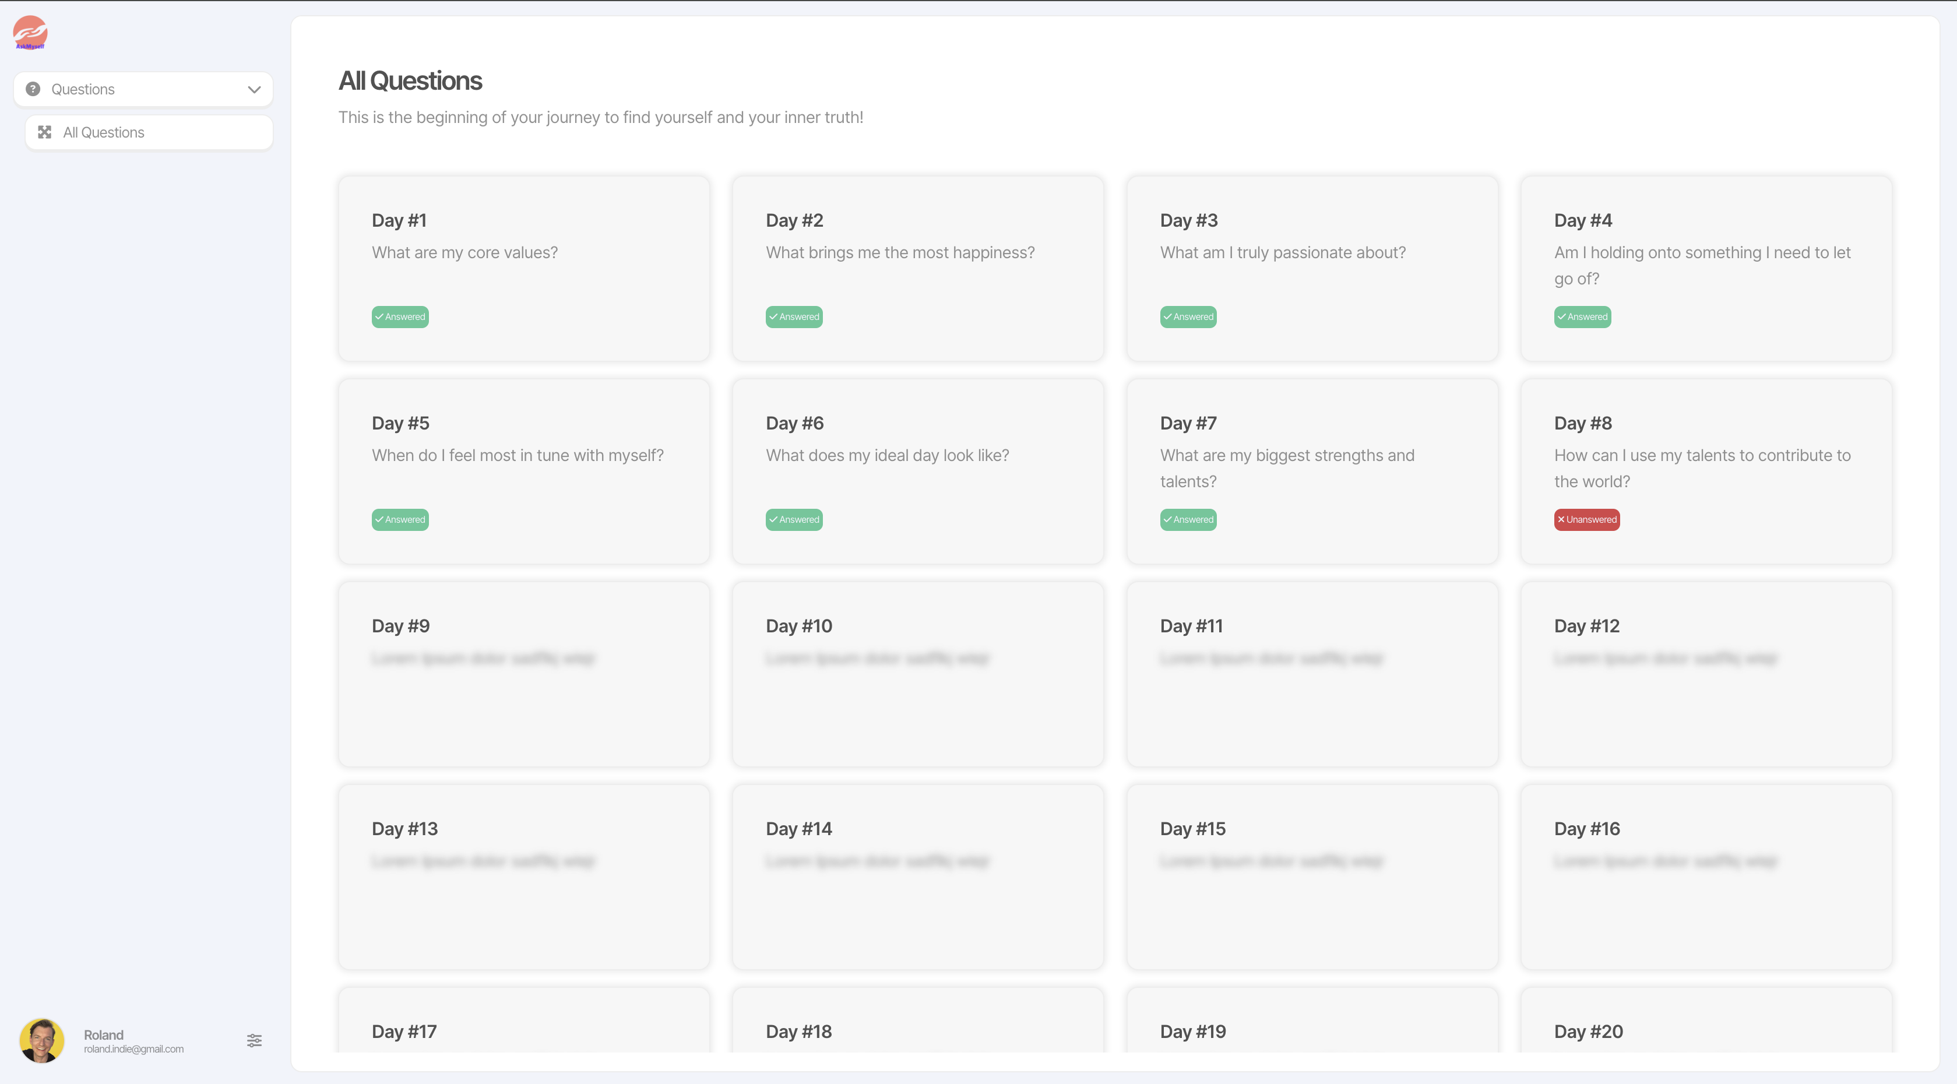
Task: Select the locked Day #12 card
Action: point(1706,674)
